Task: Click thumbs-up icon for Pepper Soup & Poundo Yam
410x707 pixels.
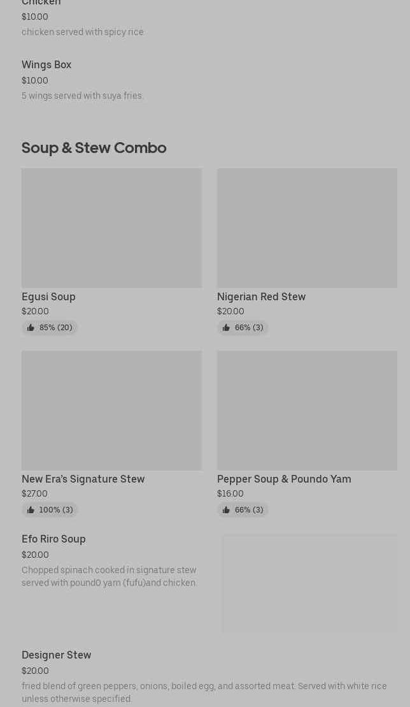Action: [226, 510]
